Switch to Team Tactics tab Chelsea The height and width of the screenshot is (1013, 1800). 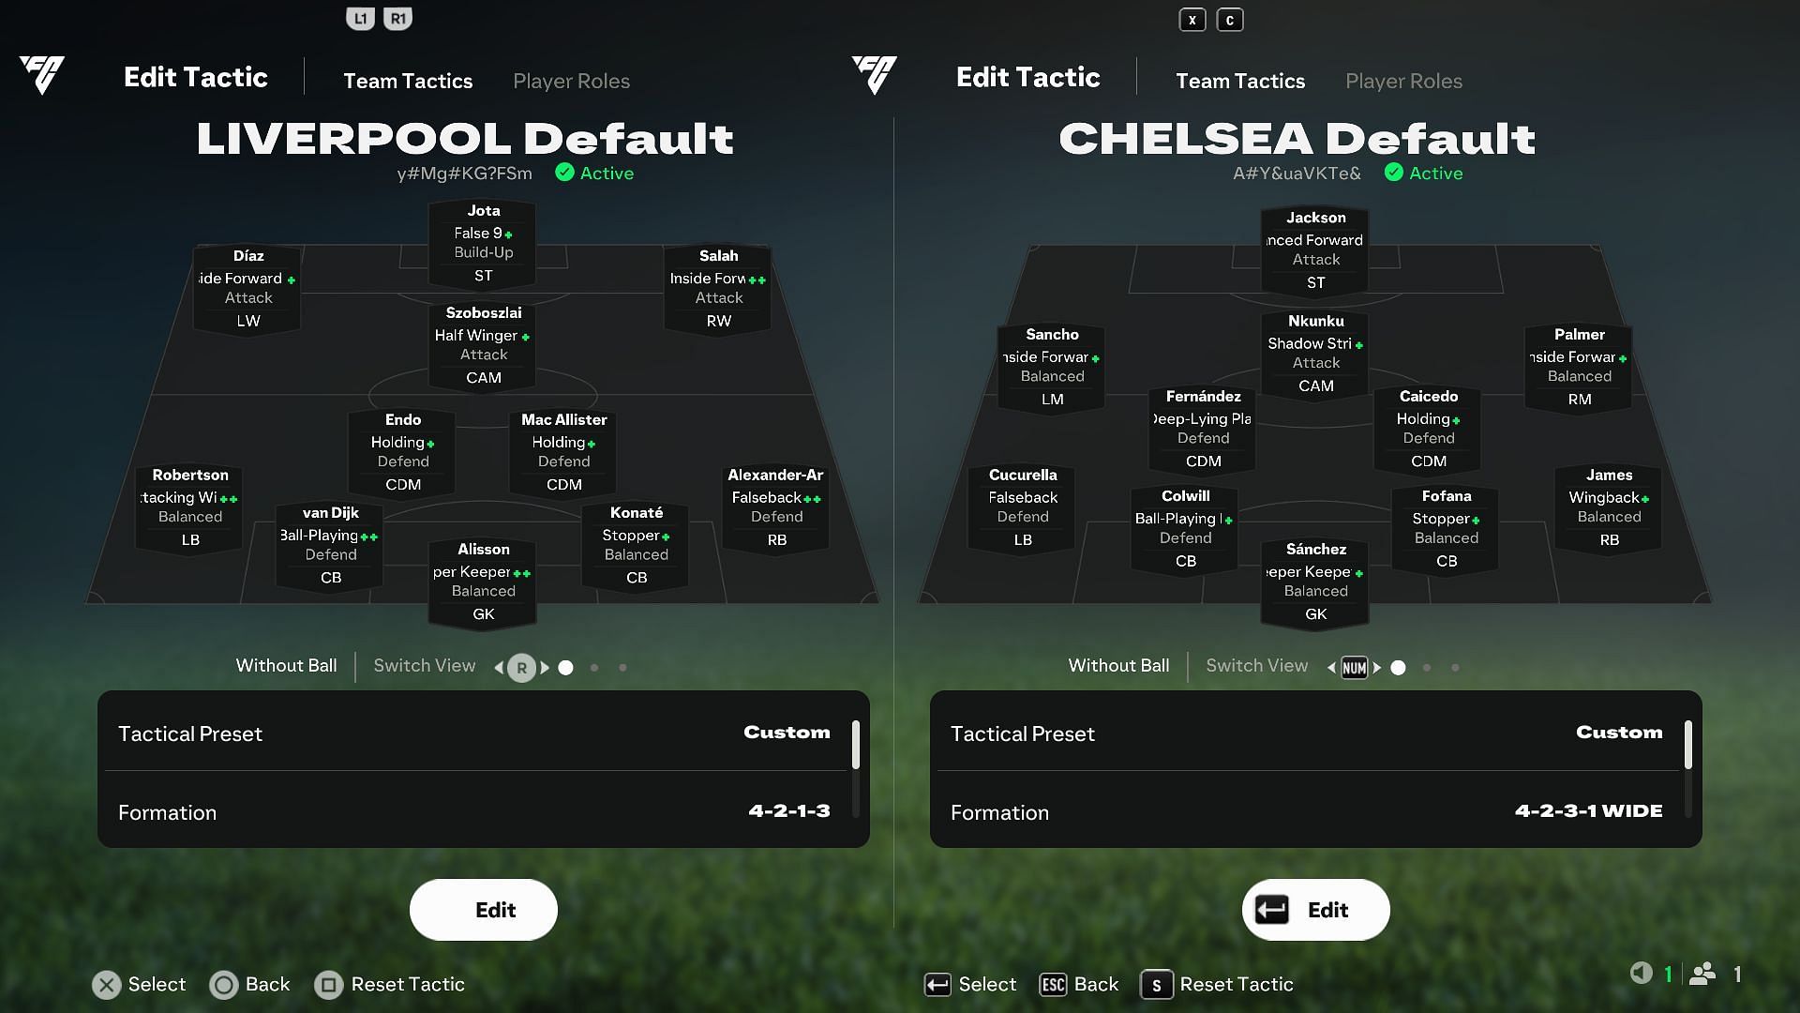[x=1240, y=81]
